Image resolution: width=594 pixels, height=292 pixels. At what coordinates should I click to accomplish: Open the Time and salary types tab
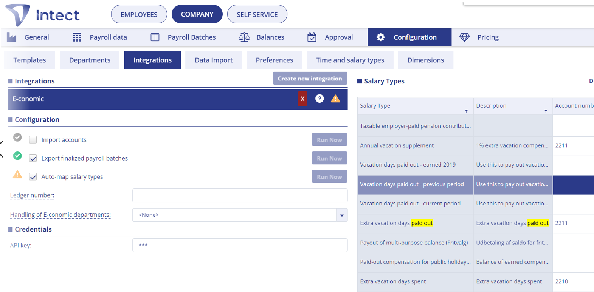pyautogui.click(x=350, y=60)
